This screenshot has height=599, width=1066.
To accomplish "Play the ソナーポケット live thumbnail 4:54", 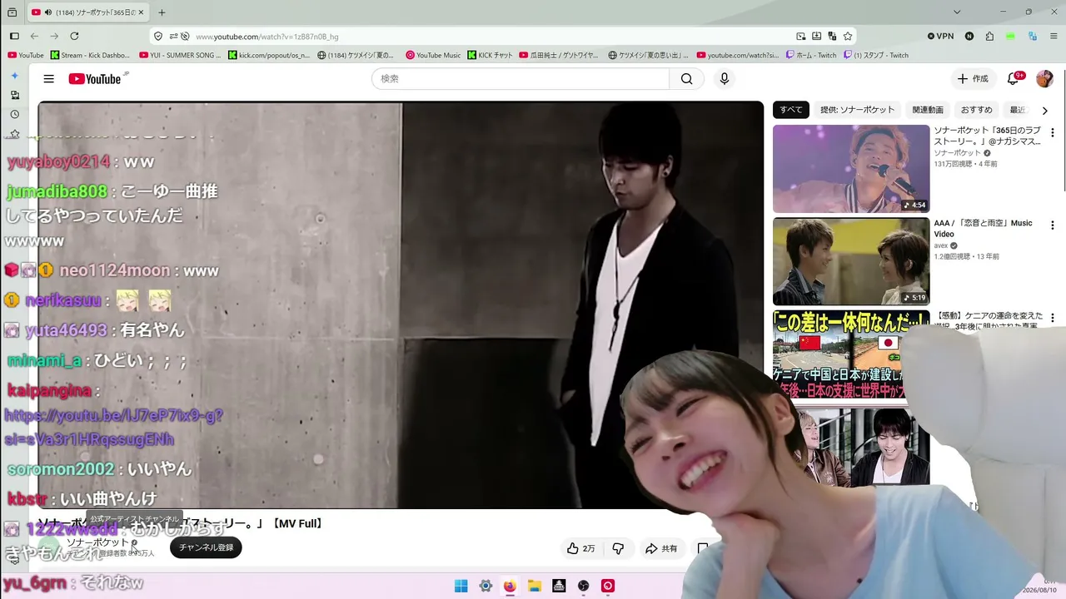I will coord(851,169).
